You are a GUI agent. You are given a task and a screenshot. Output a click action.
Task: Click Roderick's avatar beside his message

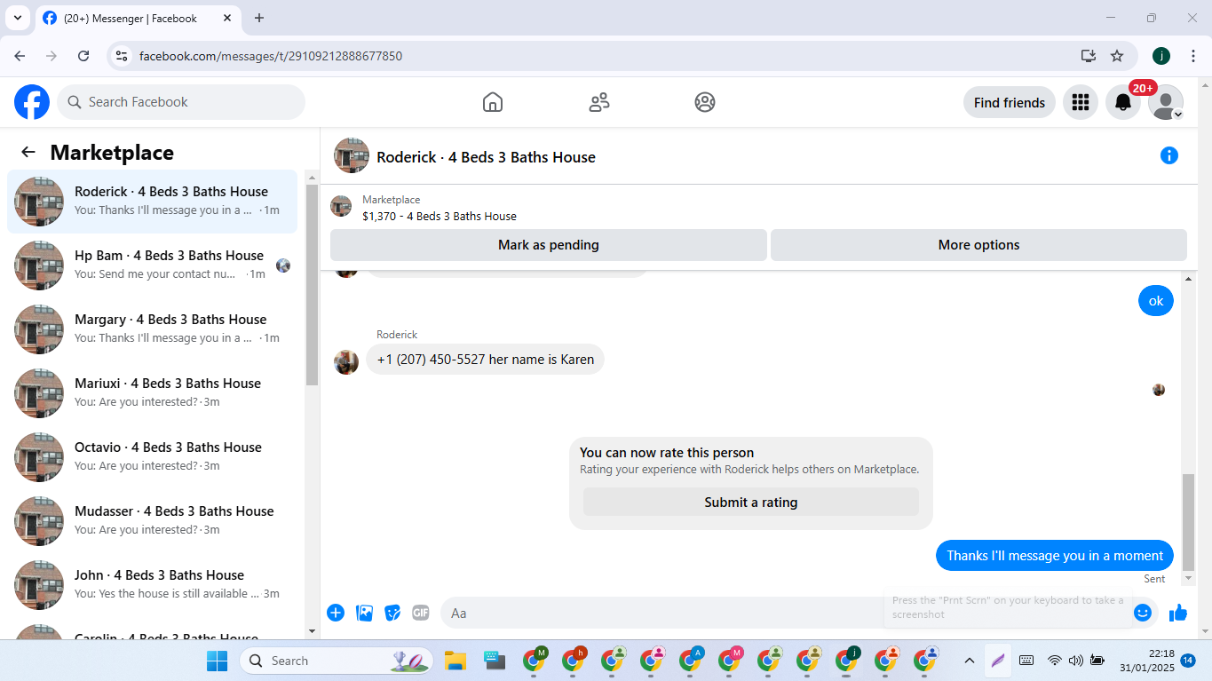[346, 361]
